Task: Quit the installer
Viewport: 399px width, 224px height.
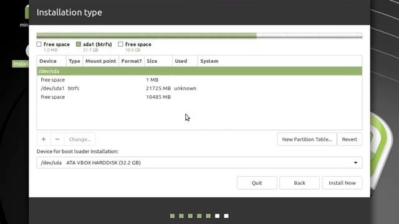Action: click(x=257, y=183)
